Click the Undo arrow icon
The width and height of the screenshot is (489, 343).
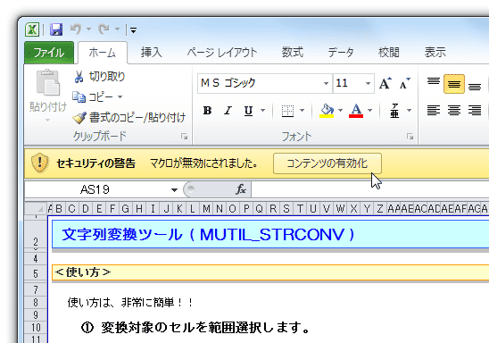[76, 29]
